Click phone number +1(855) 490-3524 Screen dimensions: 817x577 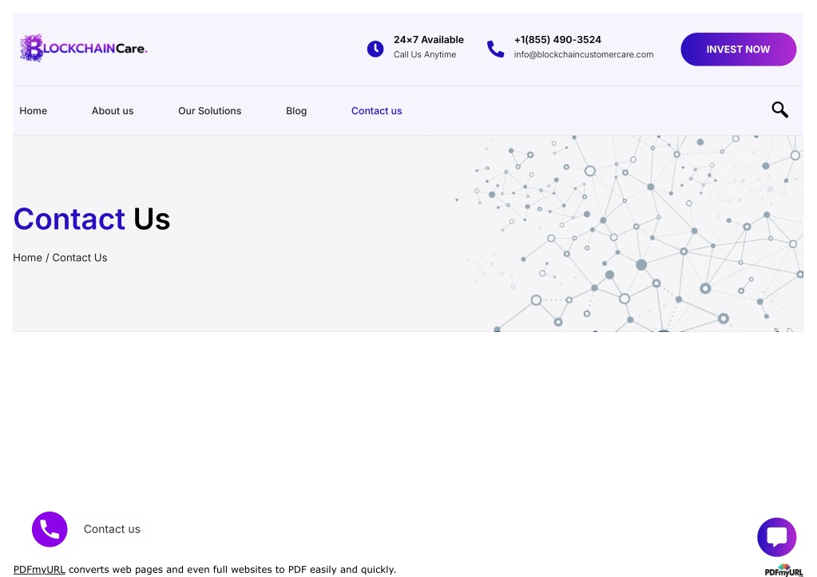pyautogui.click(x=557, y=40)
